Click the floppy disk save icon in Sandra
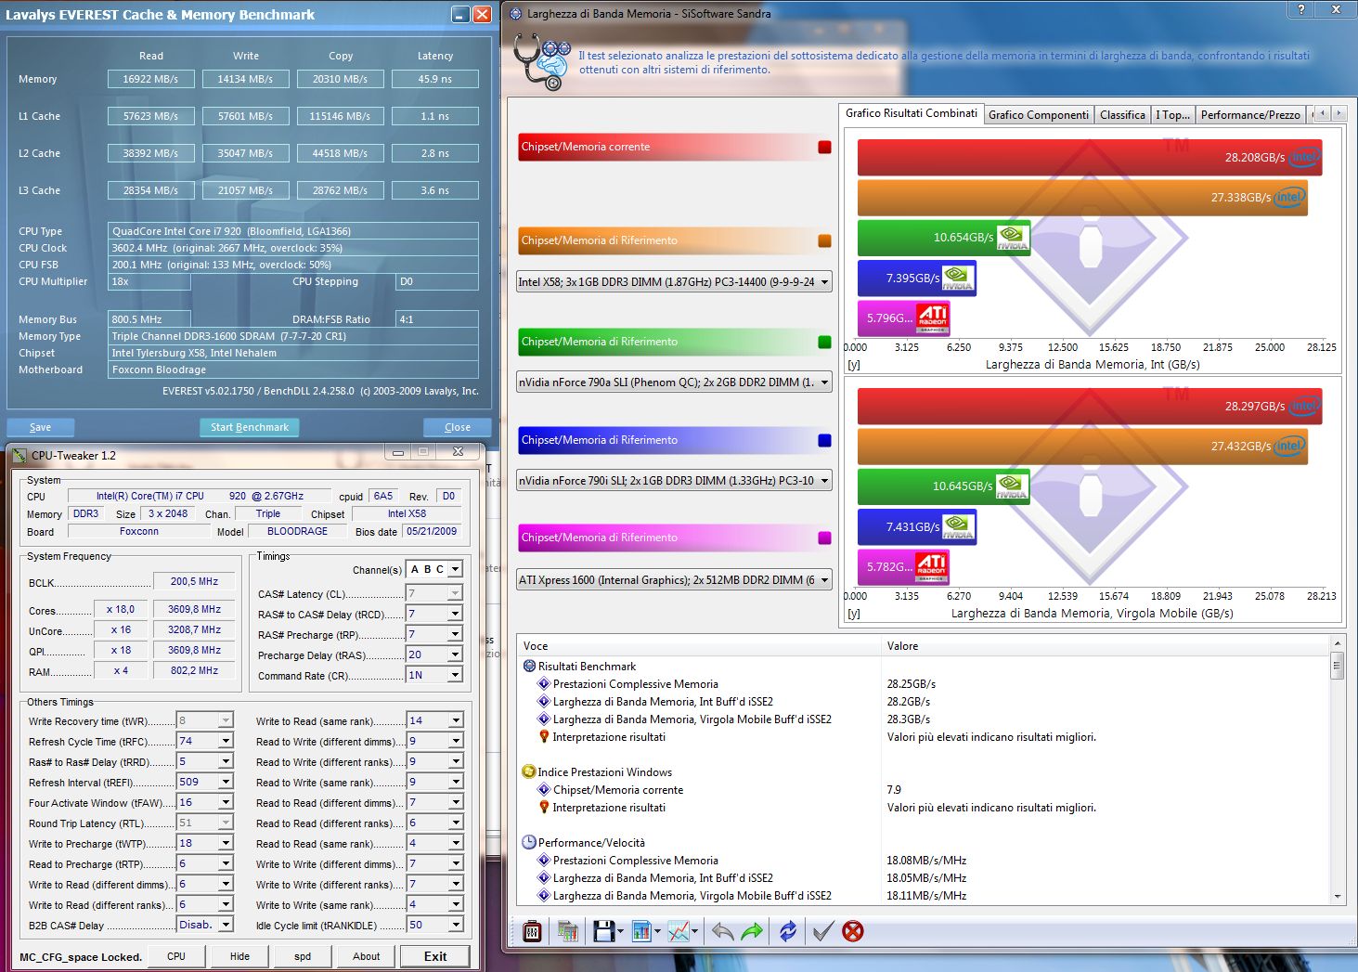The width and height of the screenshot is (1358, 972). pyautogui.click(x=603, y=931)
